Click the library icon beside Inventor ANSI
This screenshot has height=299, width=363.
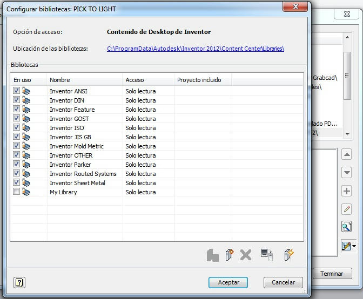pyautogui.click(x=26, y=91)
